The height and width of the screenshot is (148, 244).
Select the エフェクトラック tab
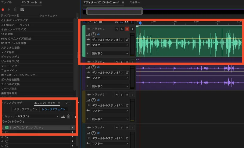point(45,103)
